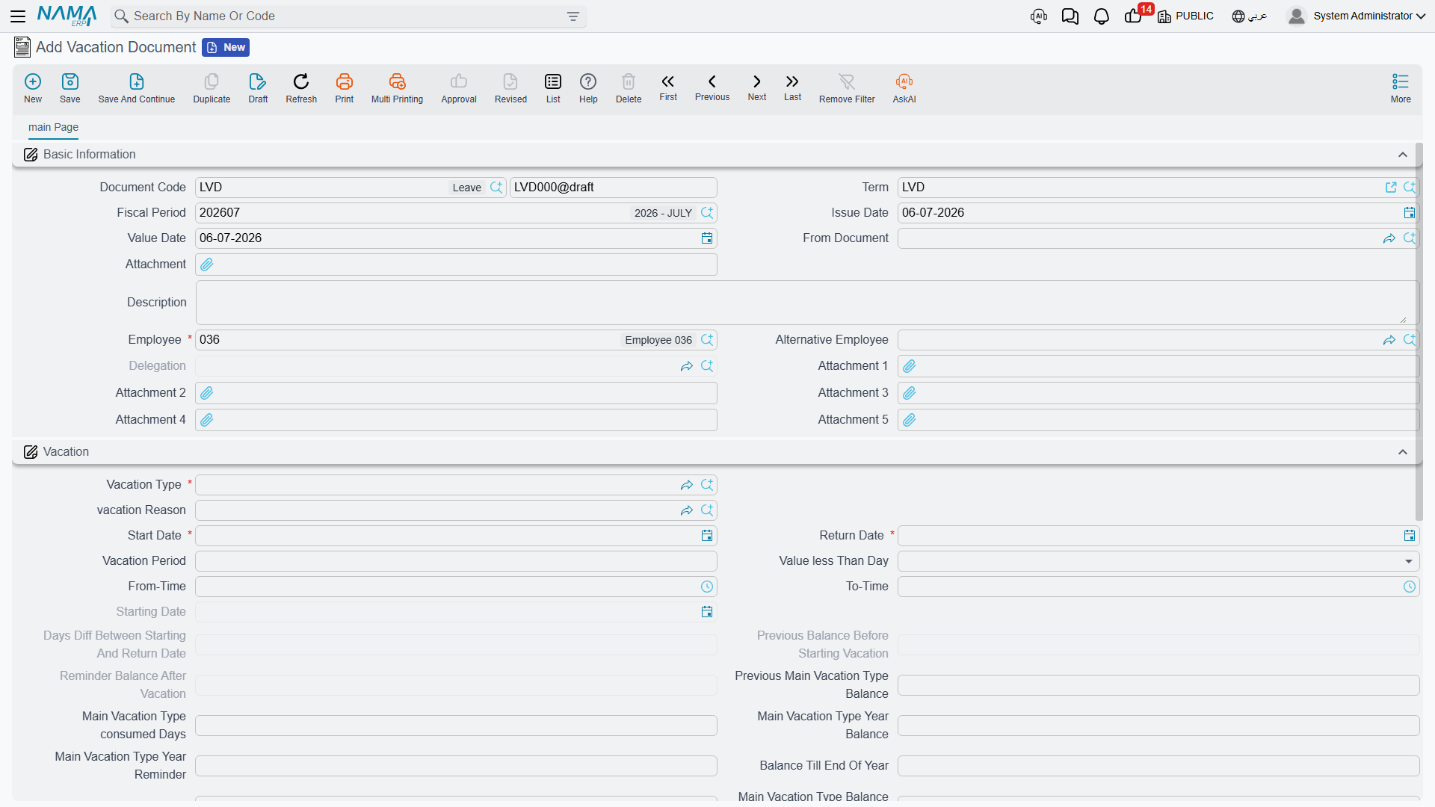Switch language to Arabic
Viewport: 1435px width, 807px height.
[x=1249, y=16]
